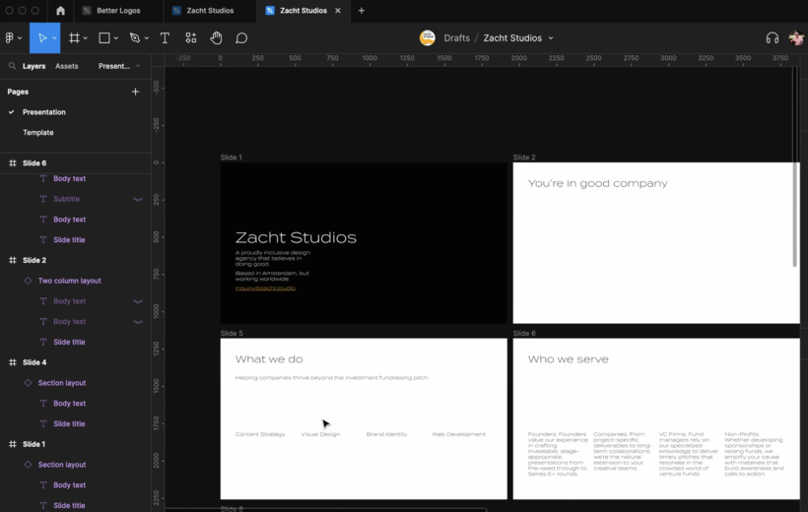
Task: Go to the Home tab icon
Action: [x=60, y=10]
